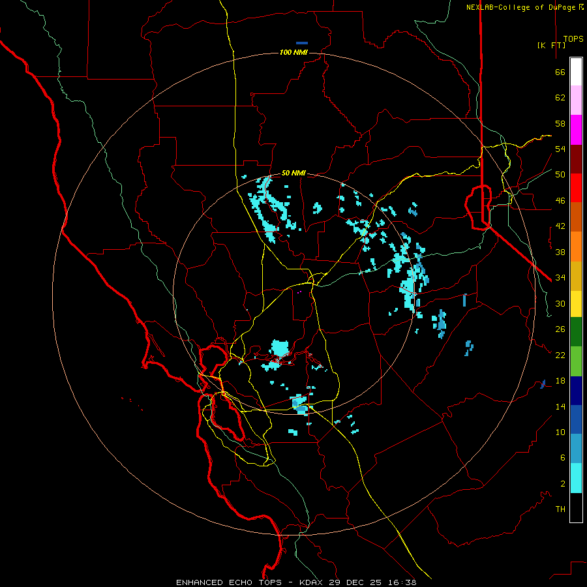
Task: Click the black TH swatch at legend bottom
Action: click(576, 507)
